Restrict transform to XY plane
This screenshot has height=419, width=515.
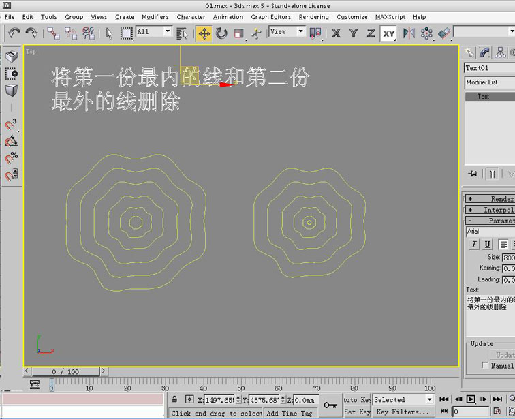[x=388, y=33]
